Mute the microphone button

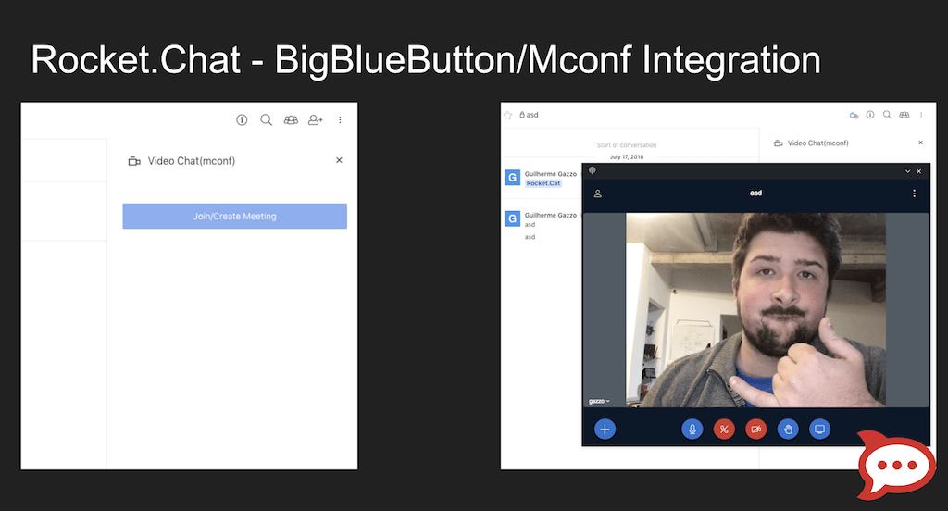click(692, 430)
